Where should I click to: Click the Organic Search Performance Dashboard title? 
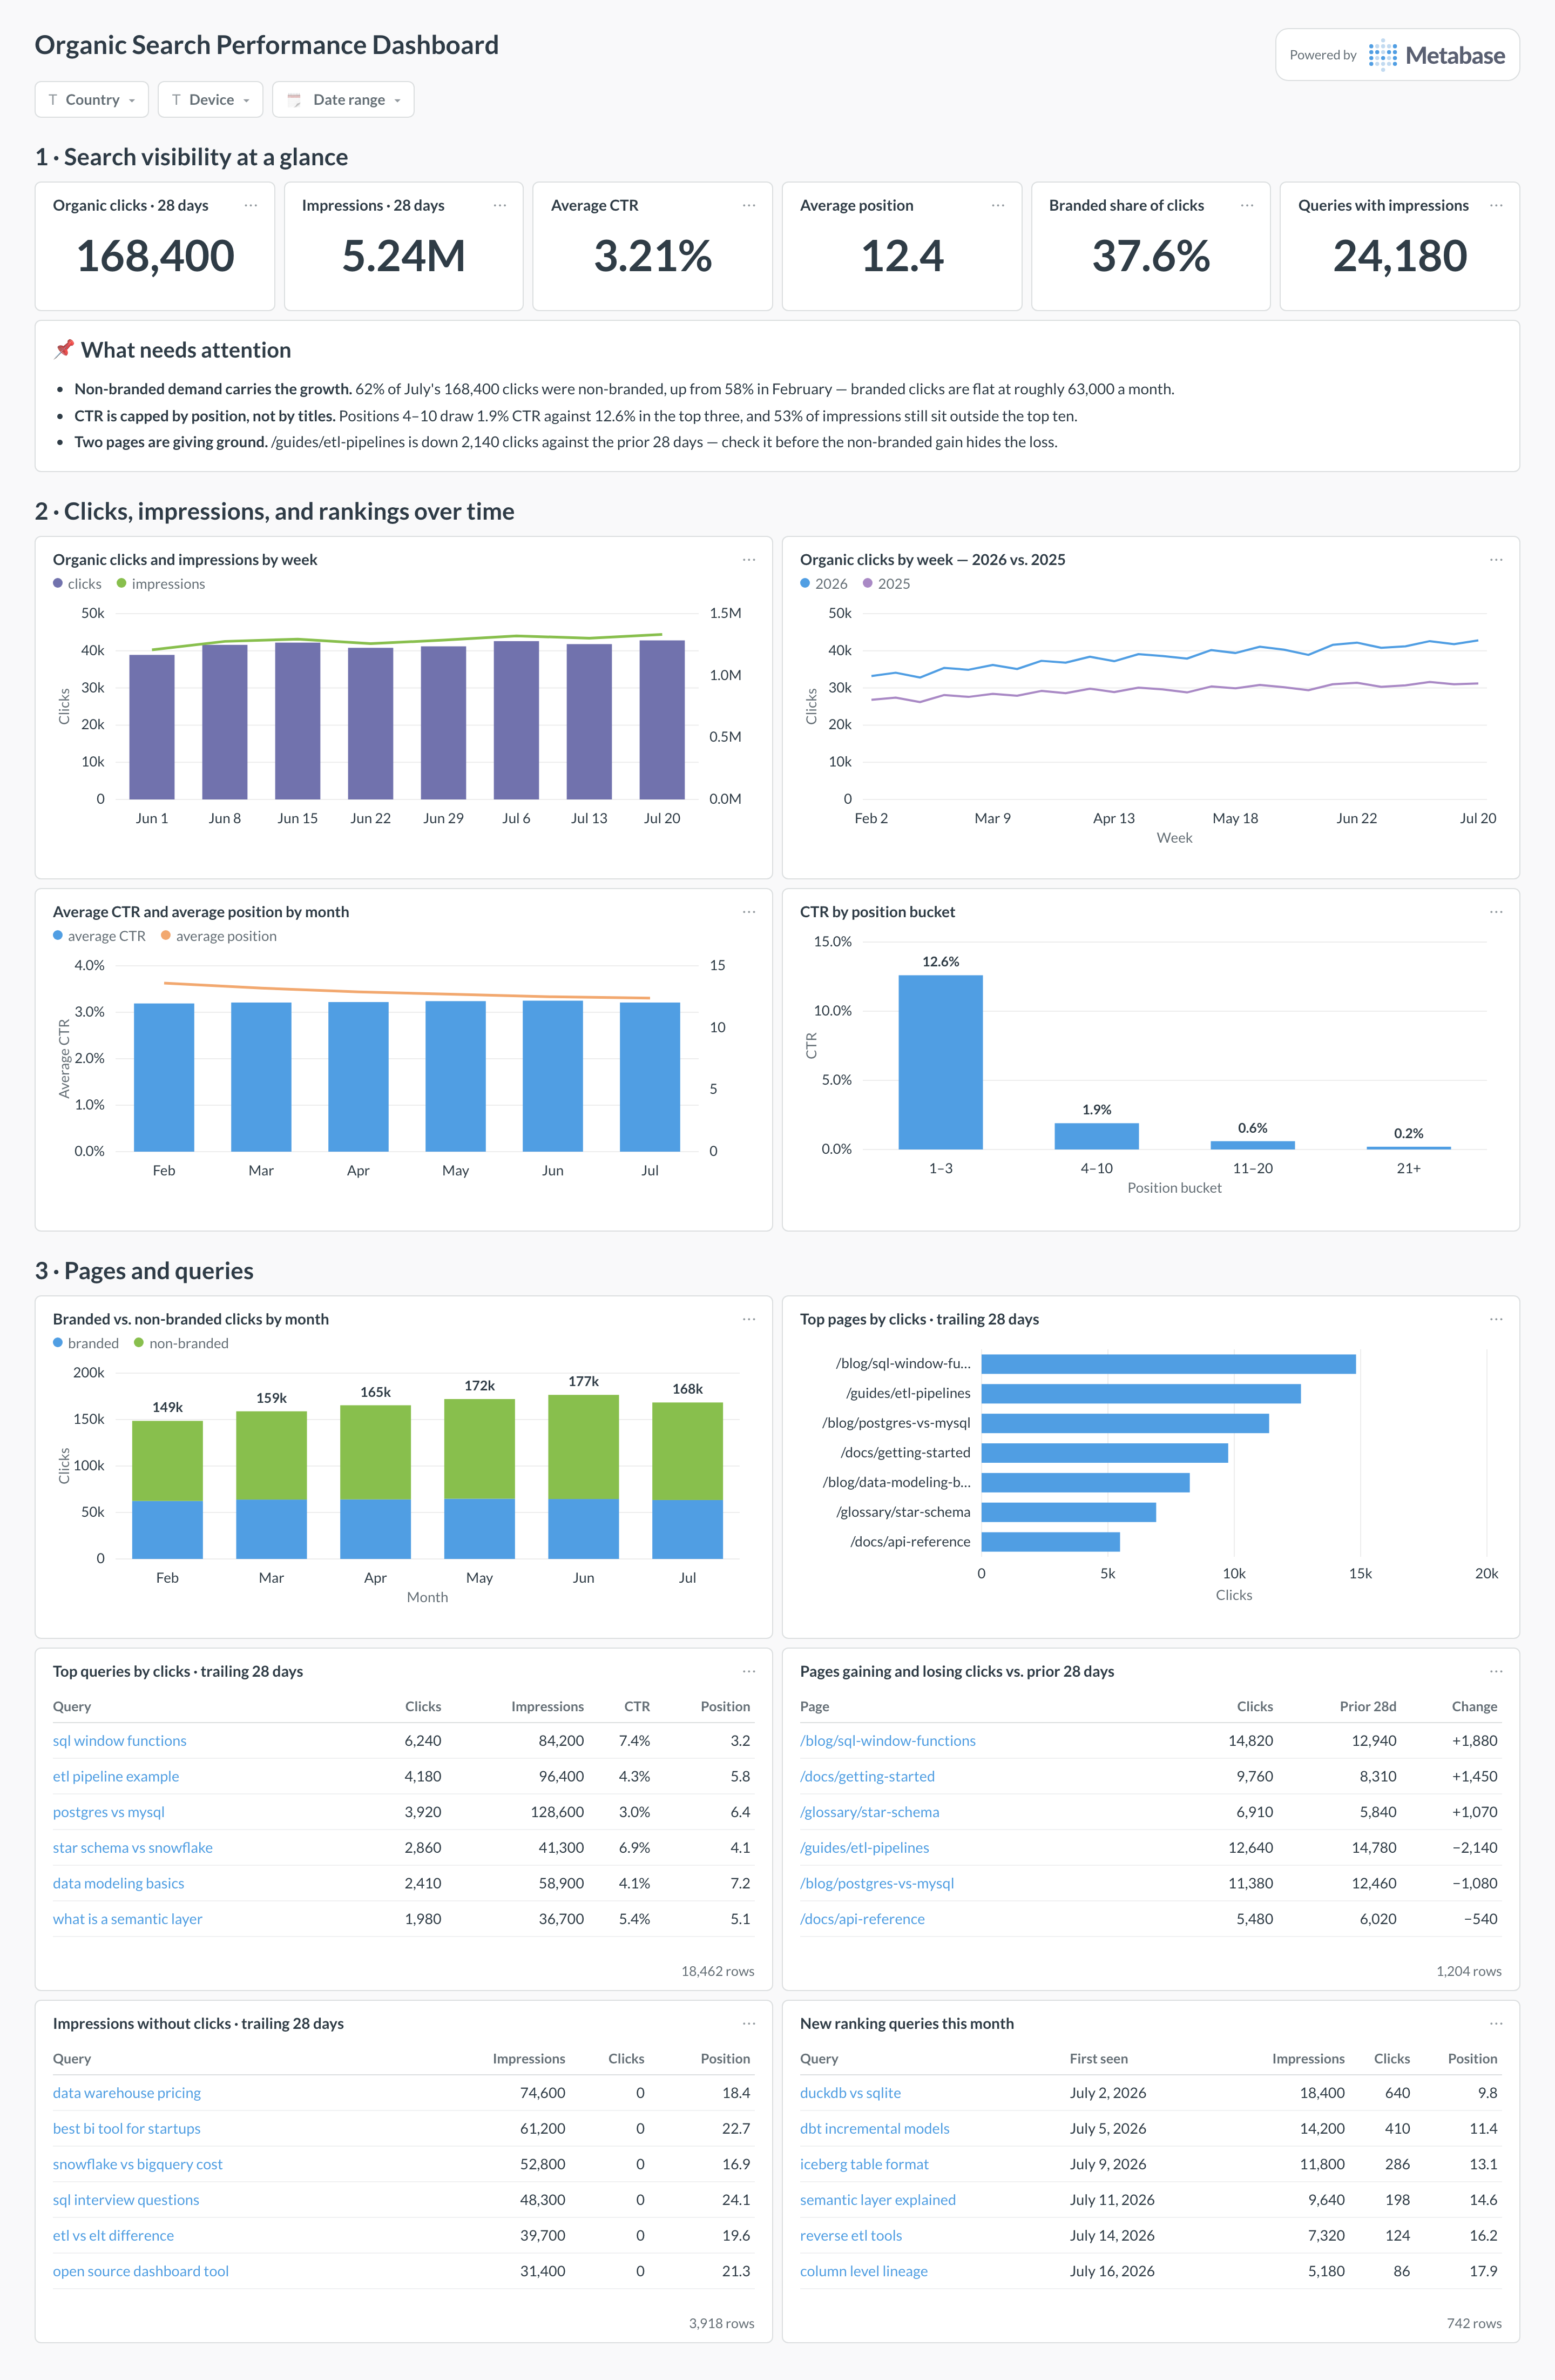267,45
